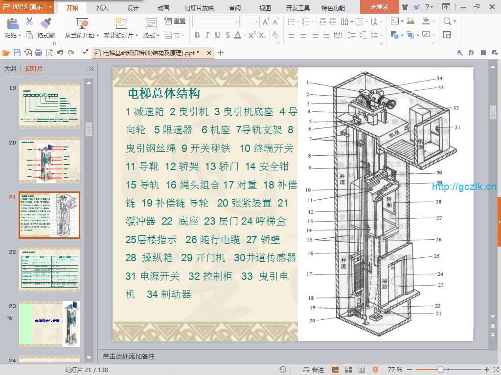The width and height of the screenshot is (501, 375).
Task: Switch to the 大纲 (Outline) pane tab
Action: tap(10, 69)
